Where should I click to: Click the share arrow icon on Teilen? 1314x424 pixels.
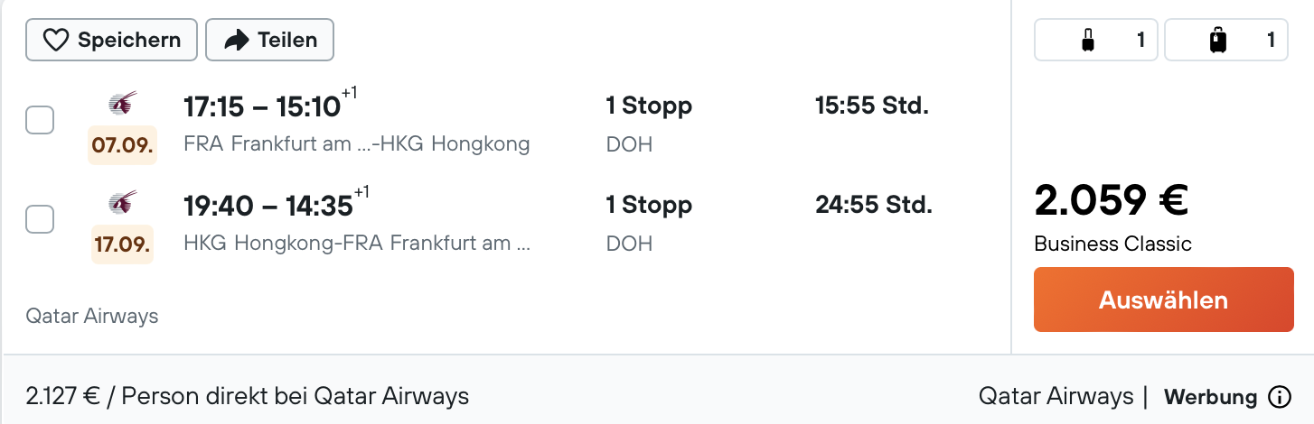coord(237,41)
